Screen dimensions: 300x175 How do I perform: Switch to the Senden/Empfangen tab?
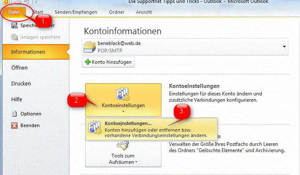pyautogui.click(x=76, y=12)
